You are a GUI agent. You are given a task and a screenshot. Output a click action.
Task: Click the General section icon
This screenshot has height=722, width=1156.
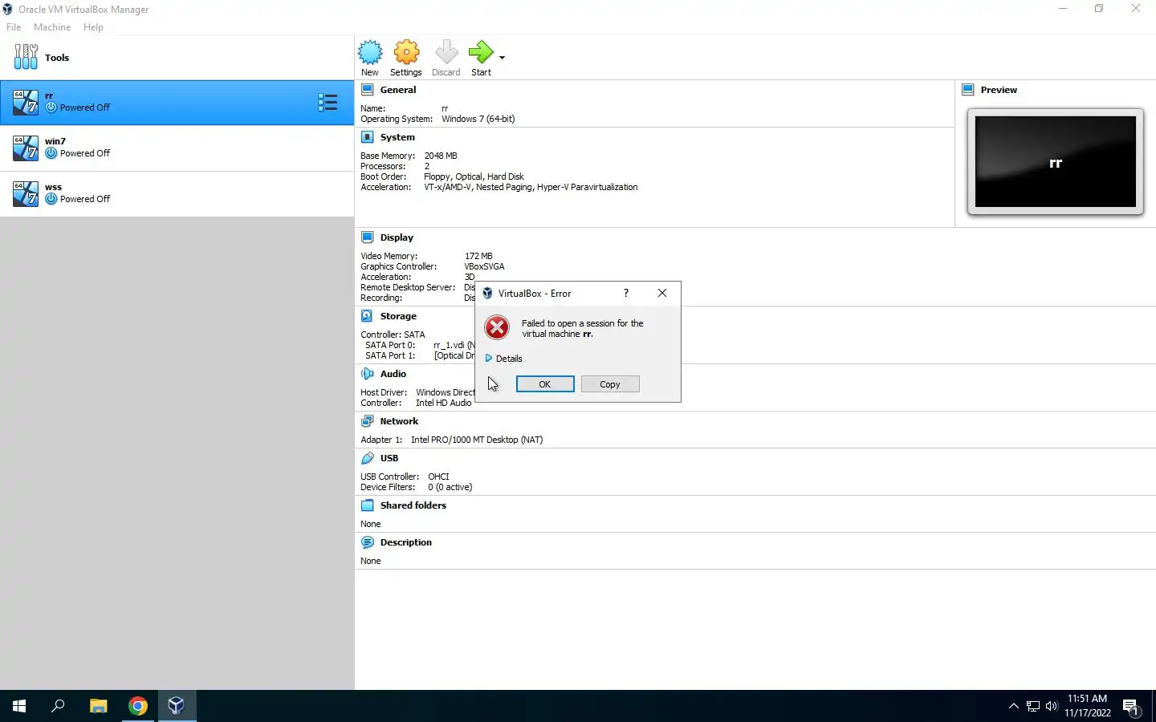[368, 90]
